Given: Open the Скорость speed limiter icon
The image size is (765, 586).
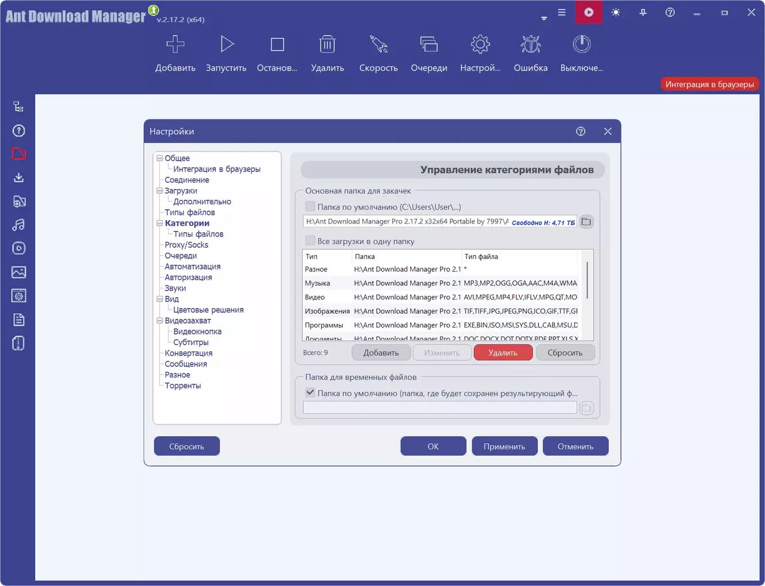Looking at the screenshot, I should (x=378, y=44).
